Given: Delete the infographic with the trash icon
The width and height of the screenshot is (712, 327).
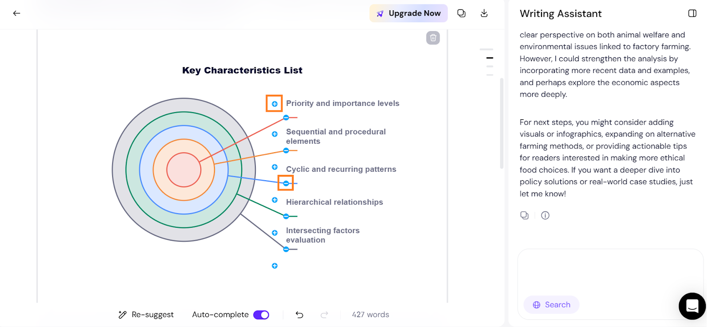Looking at the screenshot, I should tap(433, 38).
